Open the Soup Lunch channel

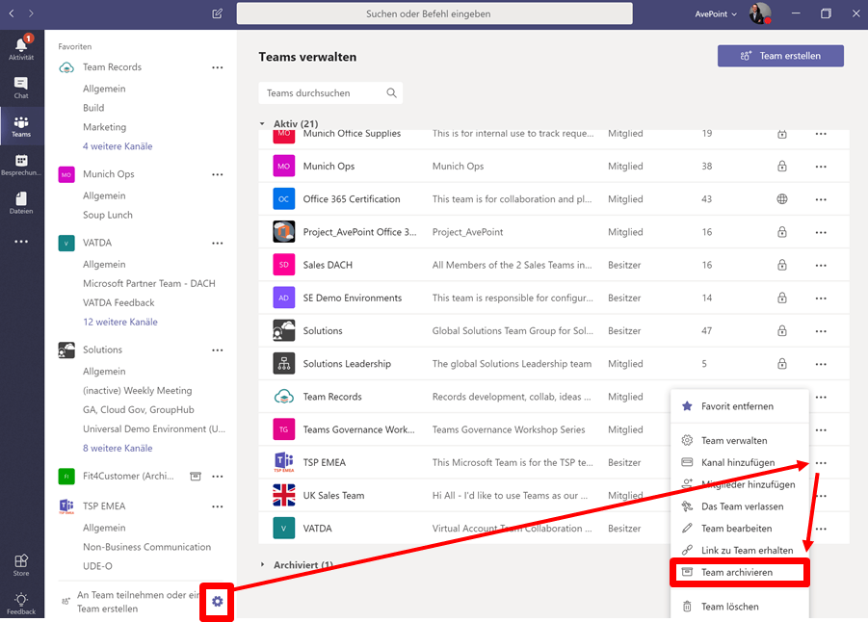click(x=107, y=215)
